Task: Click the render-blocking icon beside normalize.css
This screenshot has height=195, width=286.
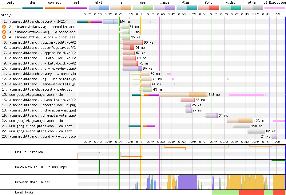Action: [x=4, y=27]
